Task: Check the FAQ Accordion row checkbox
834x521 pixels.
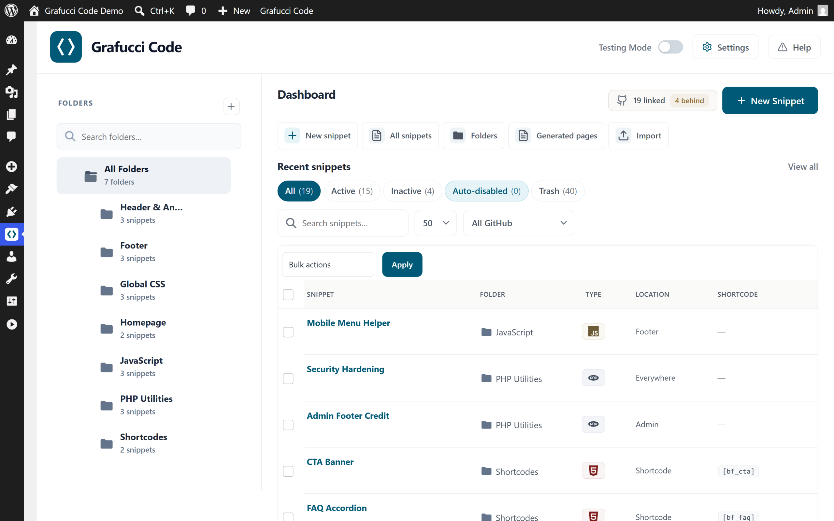Action: click(288, 516)
